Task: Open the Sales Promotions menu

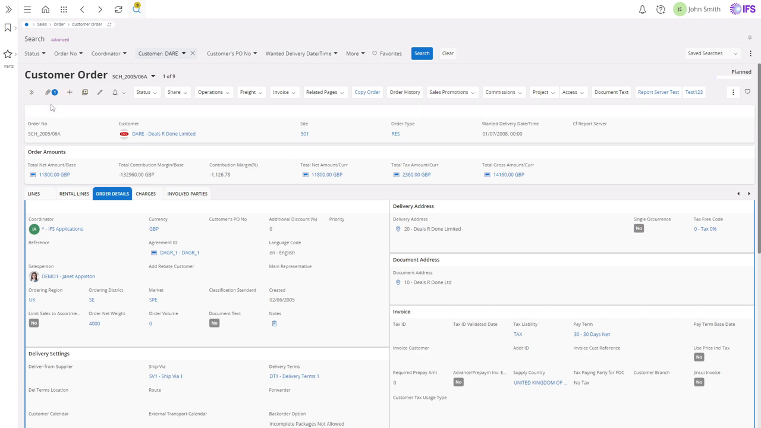Action: coord(452,92)
